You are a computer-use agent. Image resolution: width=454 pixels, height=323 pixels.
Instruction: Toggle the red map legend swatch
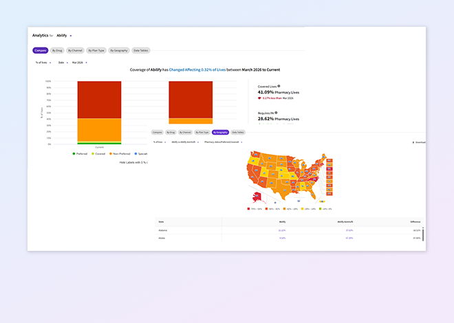click(x=248, y=208)
